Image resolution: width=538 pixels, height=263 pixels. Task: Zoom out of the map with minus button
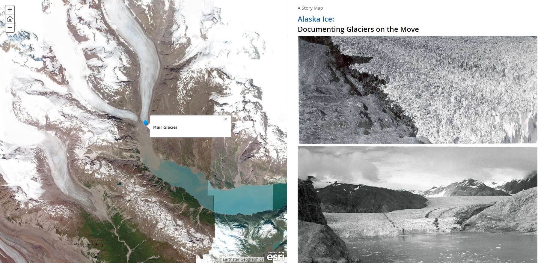pos(10,28)
